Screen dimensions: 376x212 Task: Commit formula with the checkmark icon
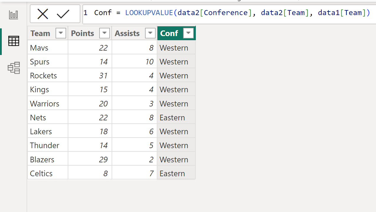click(63, 14)
